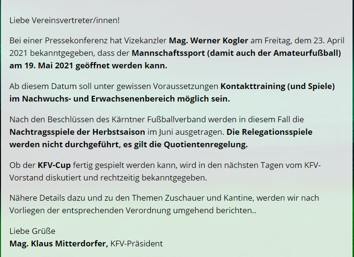Screen dimensions: 354x257
Task: Click "im Nachwuchs- und Erwachsenenbereich möglich sein."
Action: (x=120, y=99)
